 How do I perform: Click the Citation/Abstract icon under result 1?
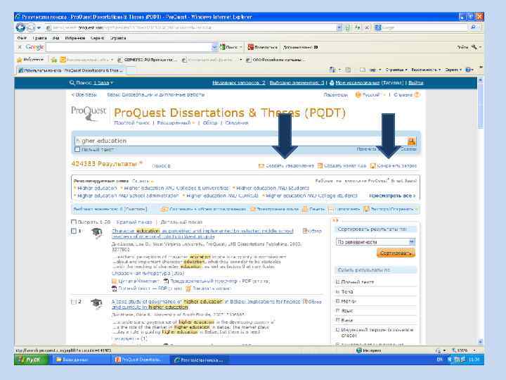pos(114,281)
